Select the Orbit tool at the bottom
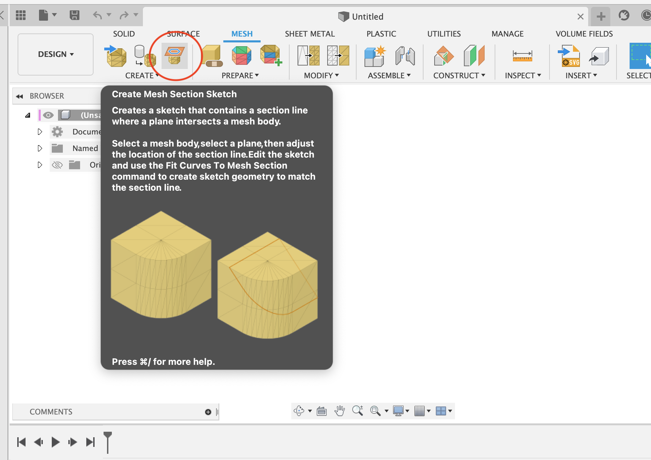Screen dimensions: 651x460 pyautogui.click(x=299, y=410)
